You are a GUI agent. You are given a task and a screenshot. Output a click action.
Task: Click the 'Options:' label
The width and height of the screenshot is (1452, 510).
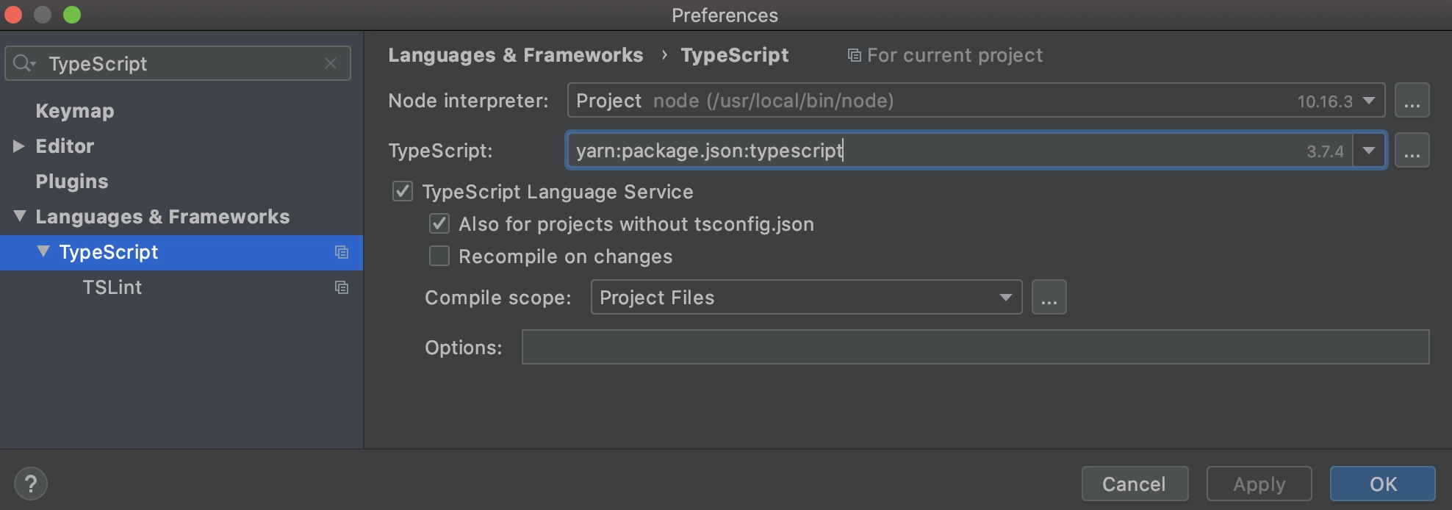click(464, 348)
